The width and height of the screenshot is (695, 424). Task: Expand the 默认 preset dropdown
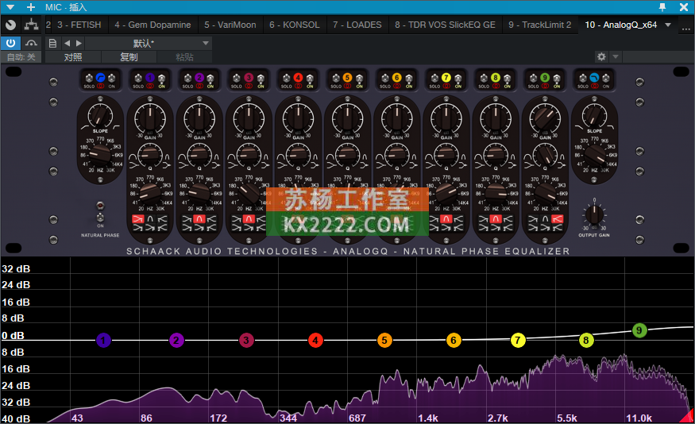tap(206, 44)
